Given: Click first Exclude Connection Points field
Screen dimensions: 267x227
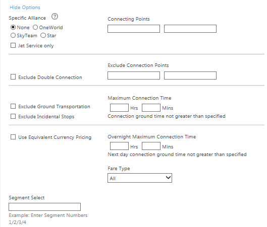Looking at the screenshot, I should pyautogui.click(x=134, y=75).
